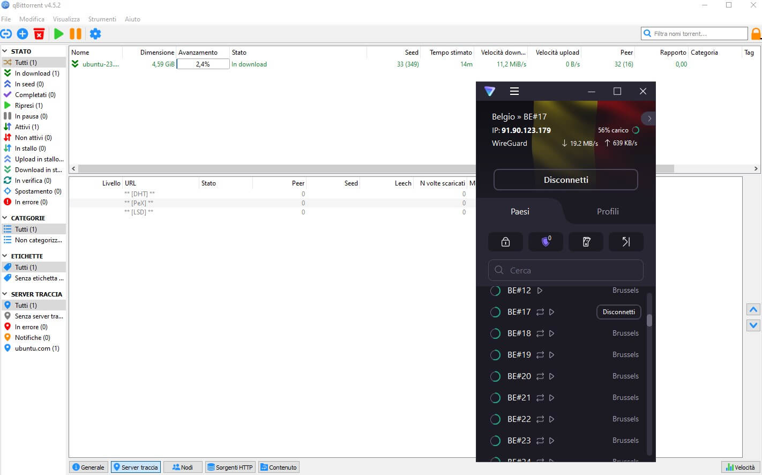Image resolution: width=762 pixels, height=475 pixels.
Task: Switch to the Profili tab in VPN
Action: pos(608,212)
